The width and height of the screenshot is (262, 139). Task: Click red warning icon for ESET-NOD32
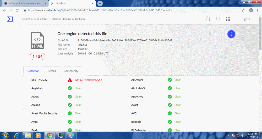[x=70, y=80]
